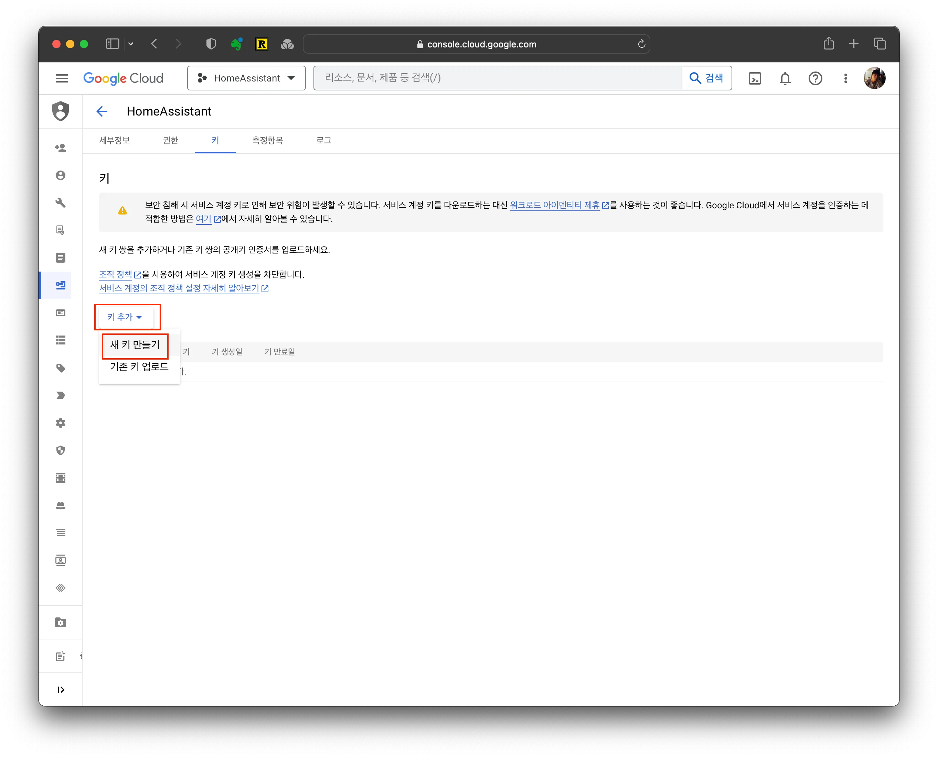Click the Safari address bar

point(476,44)
